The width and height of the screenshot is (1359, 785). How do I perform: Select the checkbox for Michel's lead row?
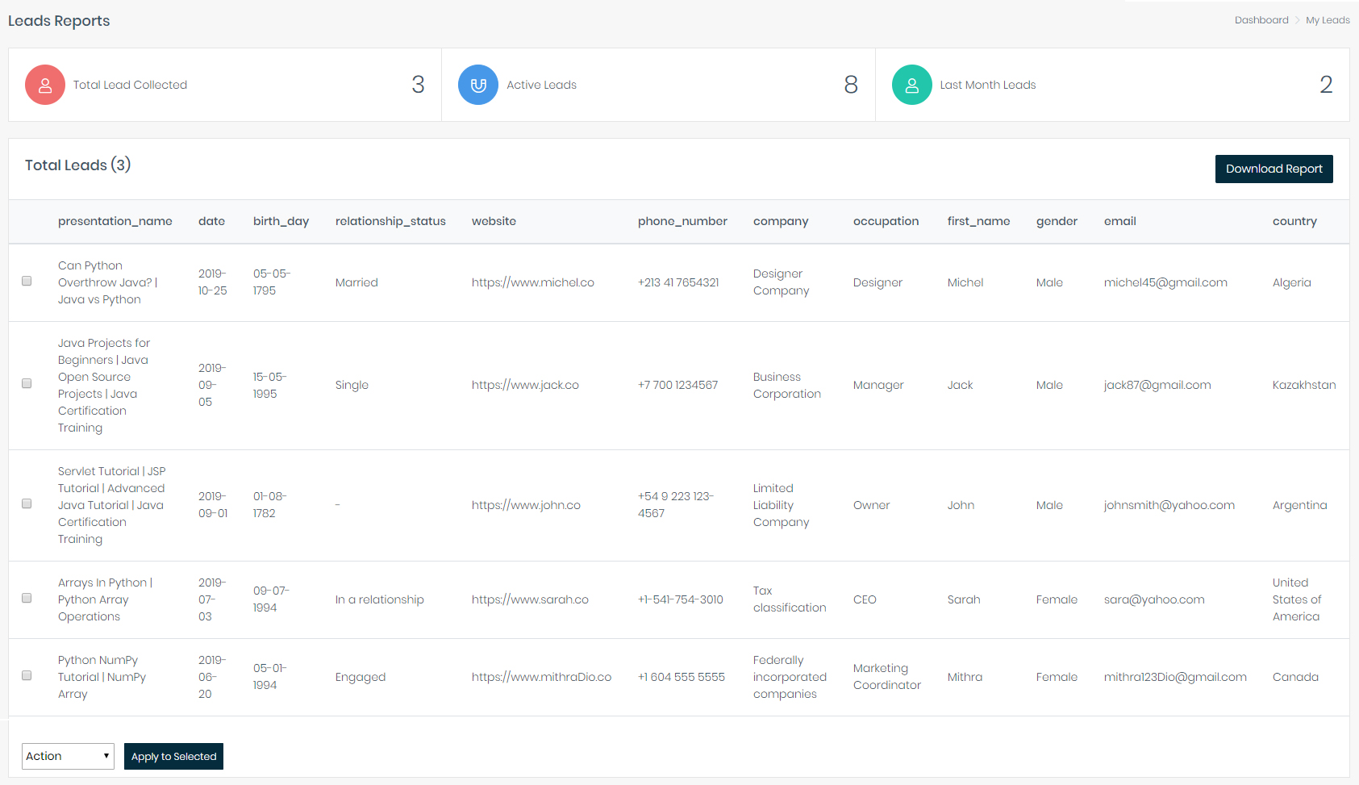tap(27, 282)
